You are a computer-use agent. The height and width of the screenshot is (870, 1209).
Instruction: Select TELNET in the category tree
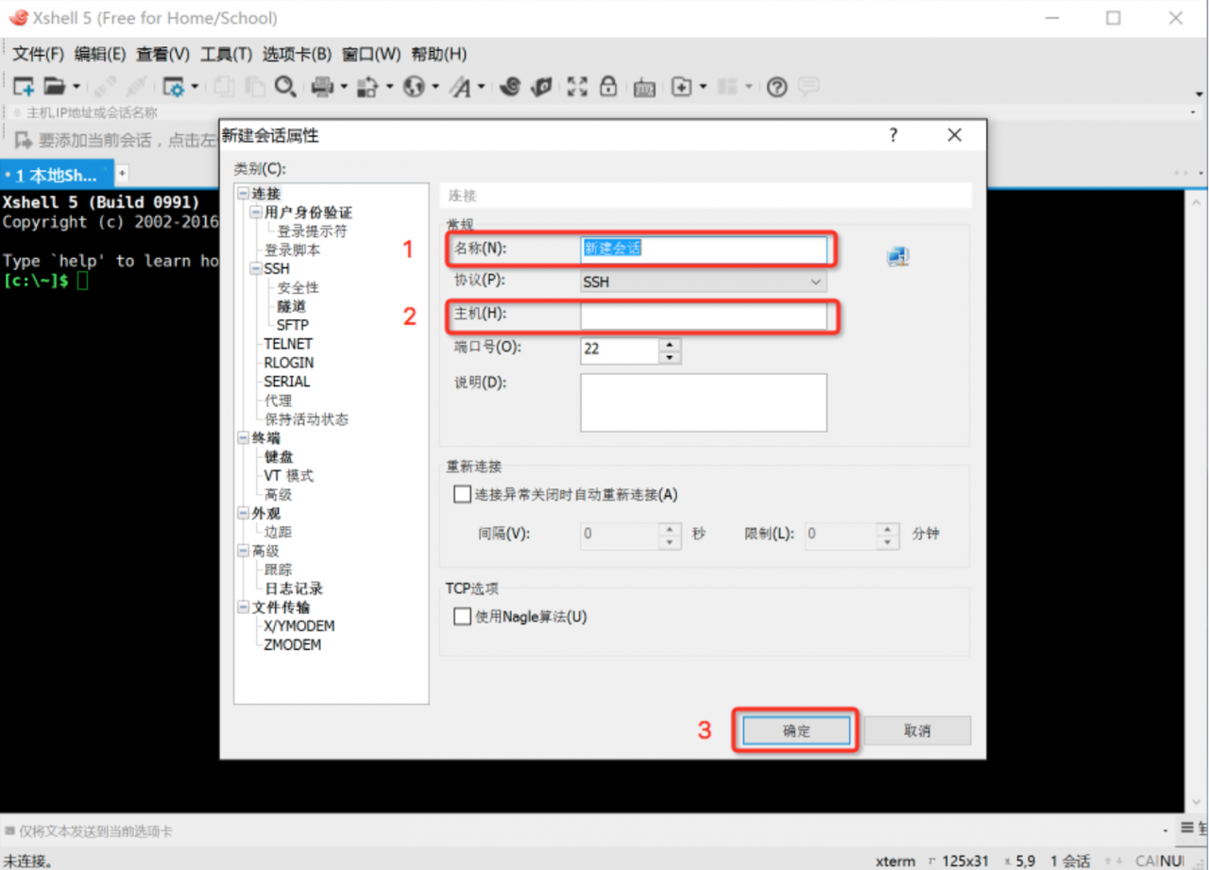coord(288,344)
